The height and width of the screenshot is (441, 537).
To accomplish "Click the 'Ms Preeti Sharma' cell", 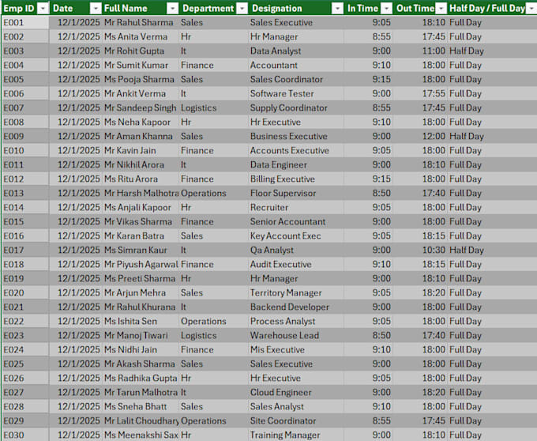I will click(x=140, y=278).
